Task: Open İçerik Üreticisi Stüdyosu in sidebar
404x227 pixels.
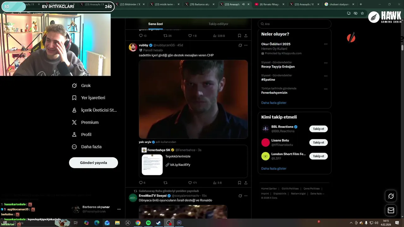Action: [94, 110]
